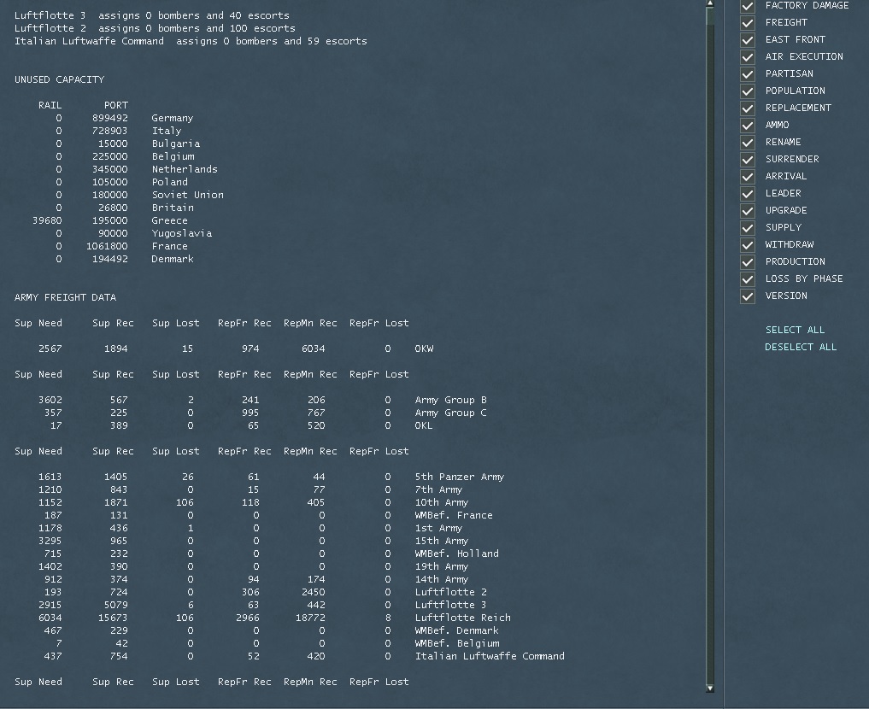Select the France row name
The height and width of the screenshot is (709, 869).
click(x=169, y=246)
